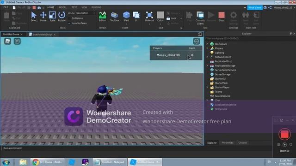Viewport: 296px width, 166px height.
Task: Open the UI insert tool
Action: pyautogui.click(x=136, y=17)
